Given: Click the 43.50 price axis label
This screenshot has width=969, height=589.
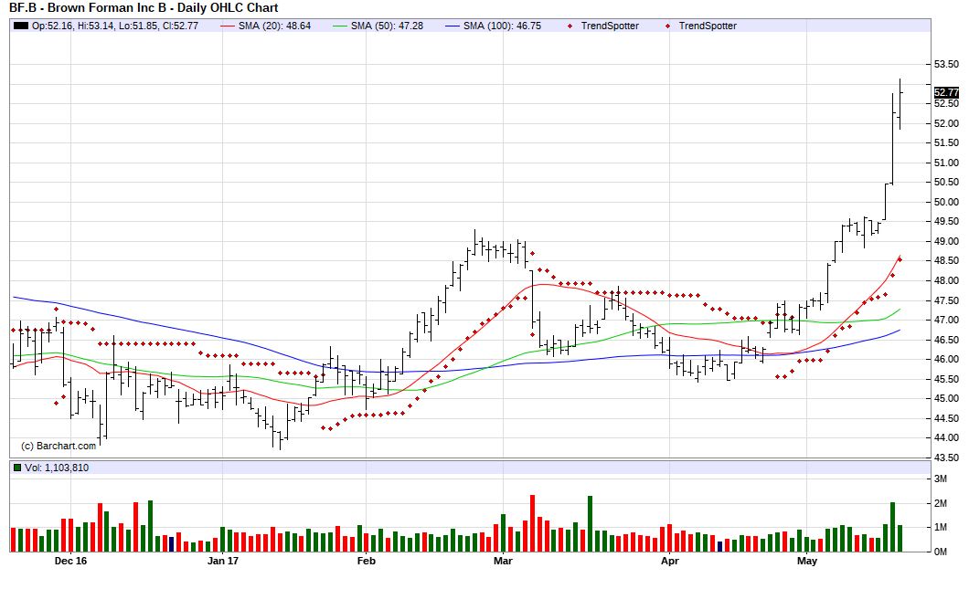Looking at the screenshot, I should (x=946, y=458).
